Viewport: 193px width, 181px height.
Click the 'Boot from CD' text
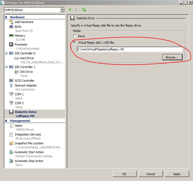tap(24, 31)
